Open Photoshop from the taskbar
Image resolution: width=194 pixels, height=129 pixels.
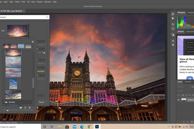[97, 126]
